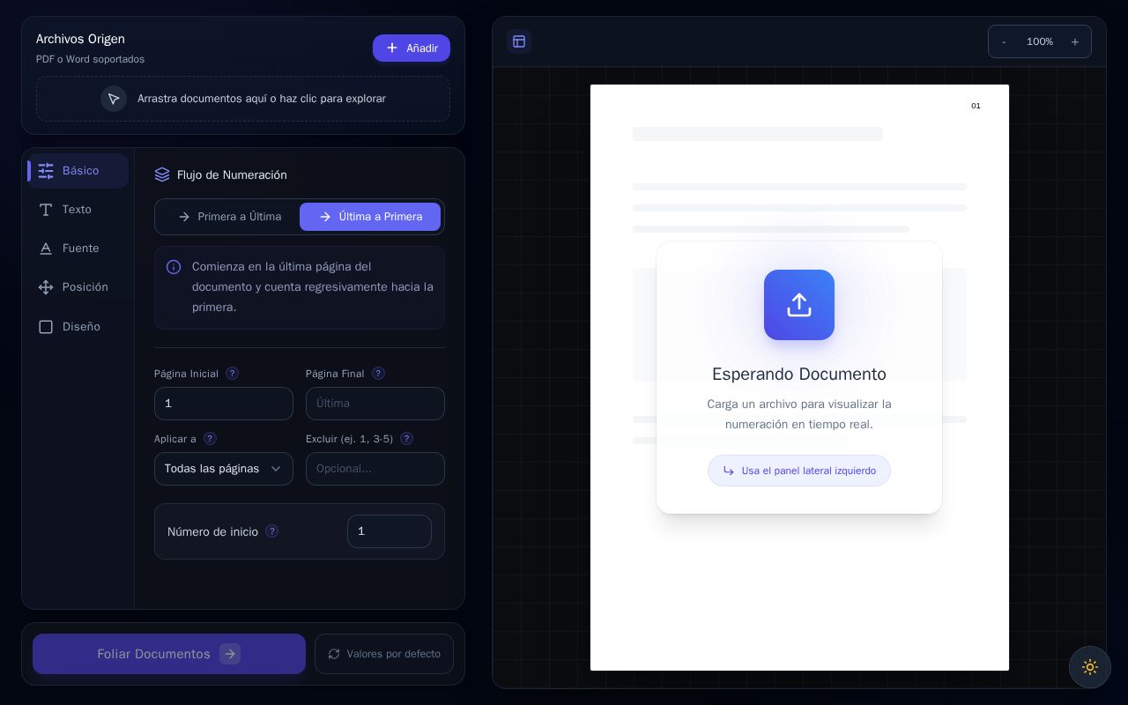Image resolution: width=1128 pixels, height=705 pixels.
Task: Switch to the Fuente tab
Action: (78, 249)
